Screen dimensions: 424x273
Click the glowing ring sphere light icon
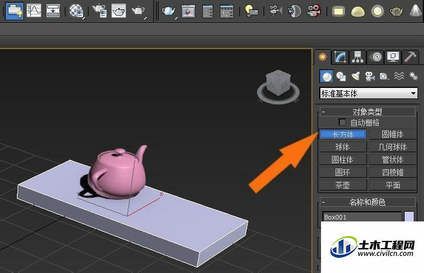[x=377, y=12]
